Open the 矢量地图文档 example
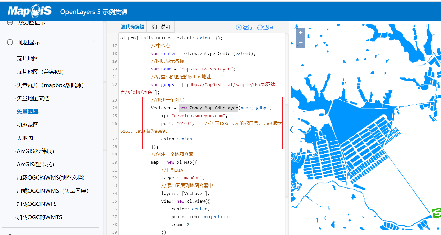The image size is (441, 235). (33, 98)
